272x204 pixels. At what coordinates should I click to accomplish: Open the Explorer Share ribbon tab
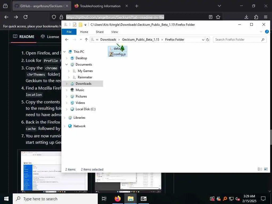100,32
